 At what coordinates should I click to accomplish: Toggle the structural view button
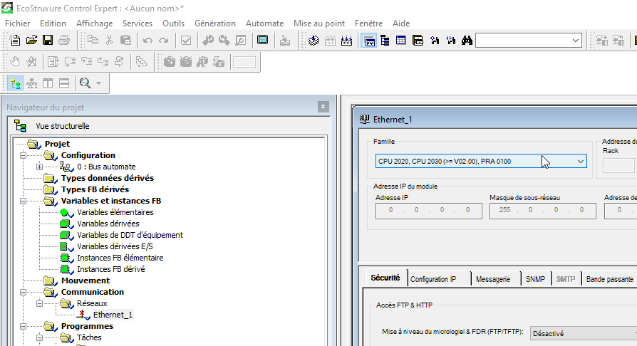[15, 83]
